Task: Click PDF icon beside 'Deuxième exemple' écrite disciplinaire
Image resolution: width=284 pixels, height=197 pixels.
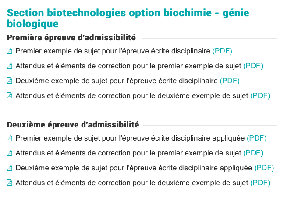Action: [9, 81]
